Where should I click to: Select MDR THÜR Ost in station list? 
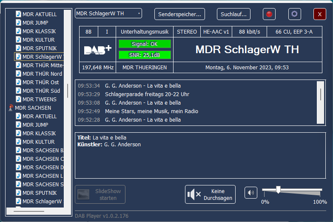coord(40,83)
